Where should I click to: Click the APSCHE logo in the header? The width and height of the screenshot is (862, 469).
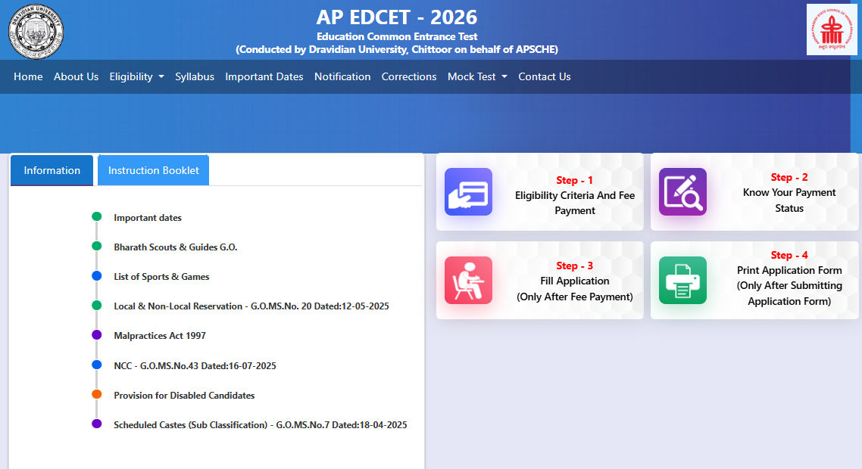coord(831,30)
